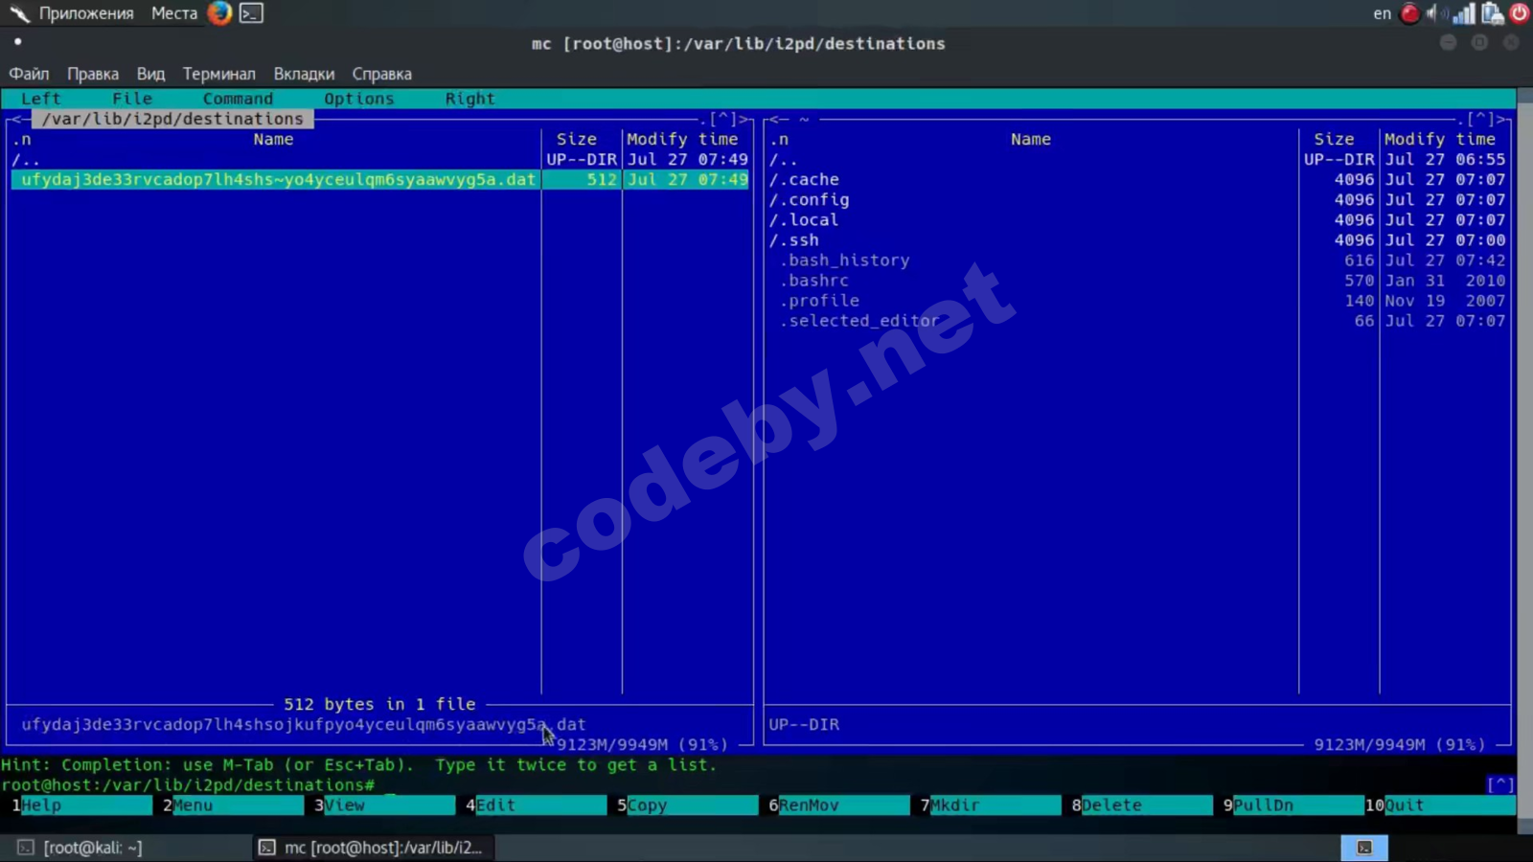
Task: Click the 6 RenMov function key
Action: pos(838,805)
